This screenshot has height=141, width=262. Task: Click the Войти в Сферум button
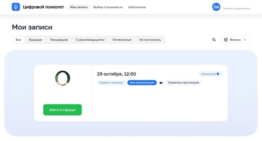[63, 110]
